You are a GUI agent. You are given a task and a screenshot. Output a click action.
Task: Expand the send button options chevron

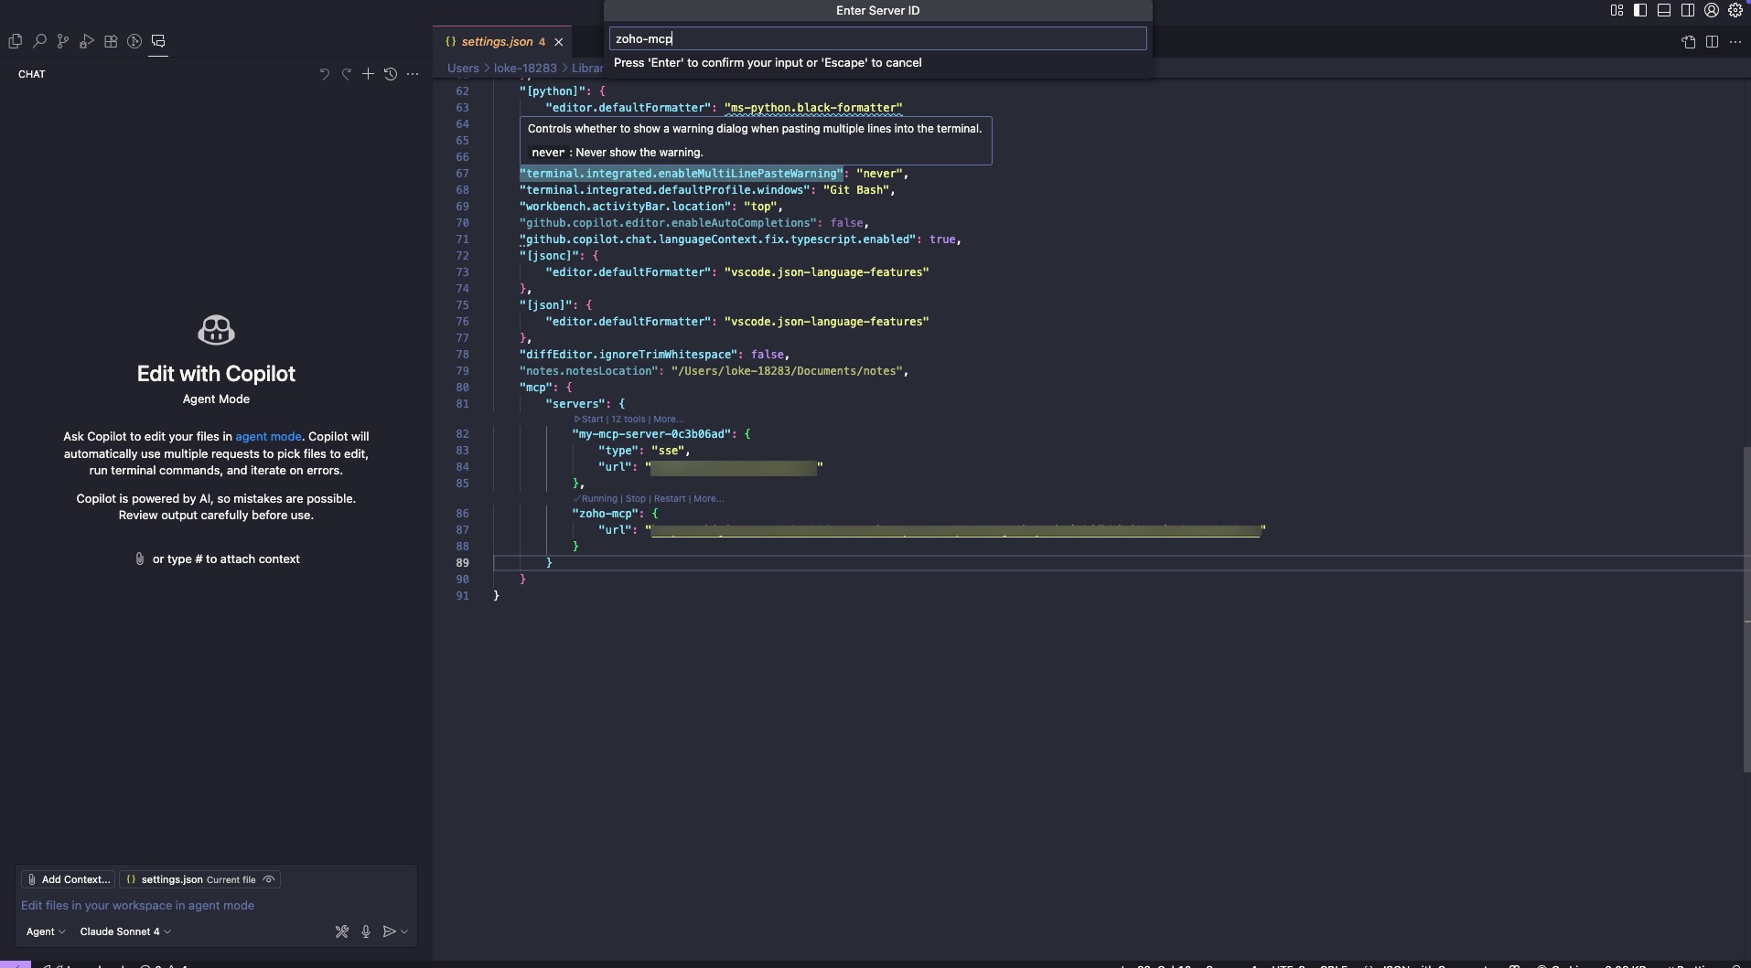coord(404,931)
